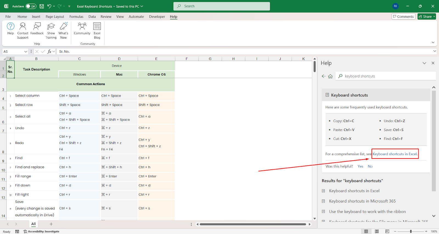Switch to Normal view in status bar
This screenshot has height=234, width=439.
pos(366,231)
